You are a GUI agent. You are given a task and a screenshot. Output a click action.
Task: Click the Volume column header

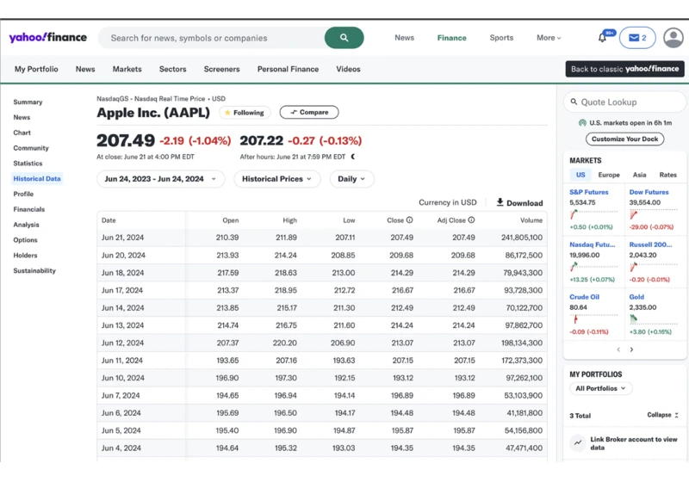click(531, 220)
